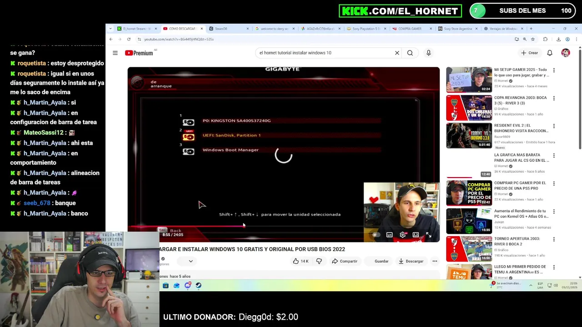
Task: Open the Crear upload menu
Action: coord(529,53)
